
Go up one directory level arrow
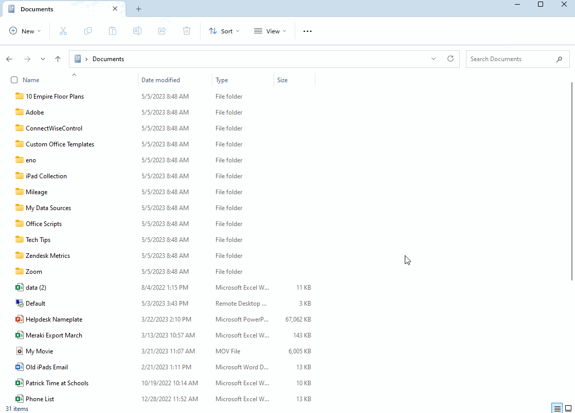pyautogui.click(x=58, y=59)
